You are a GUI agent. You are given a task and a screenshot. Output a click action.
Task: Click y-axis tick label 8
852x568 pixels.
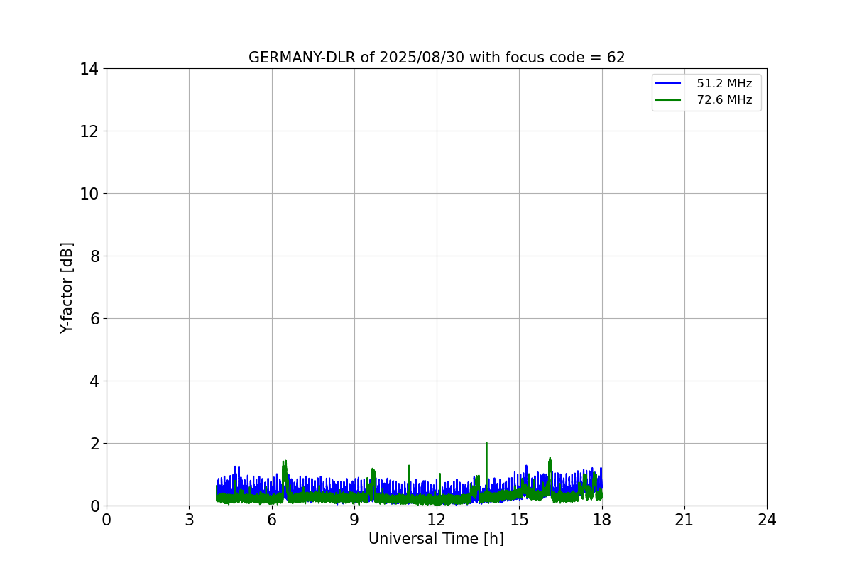(x=94, y=256)
